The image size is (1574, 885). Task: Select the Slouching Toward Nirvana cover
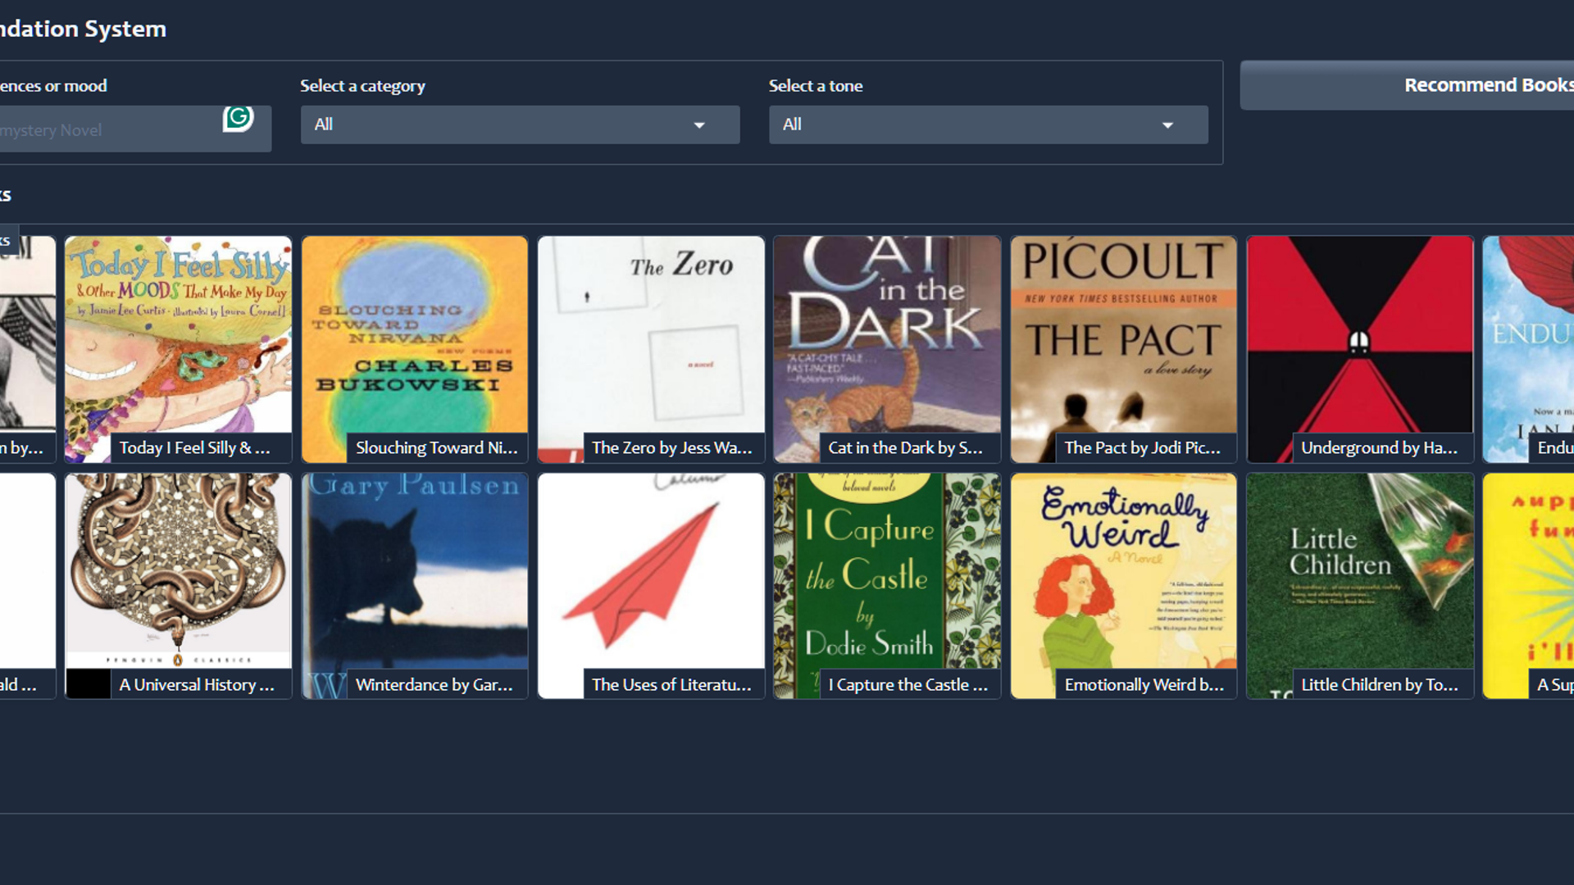tap(415, 349)
